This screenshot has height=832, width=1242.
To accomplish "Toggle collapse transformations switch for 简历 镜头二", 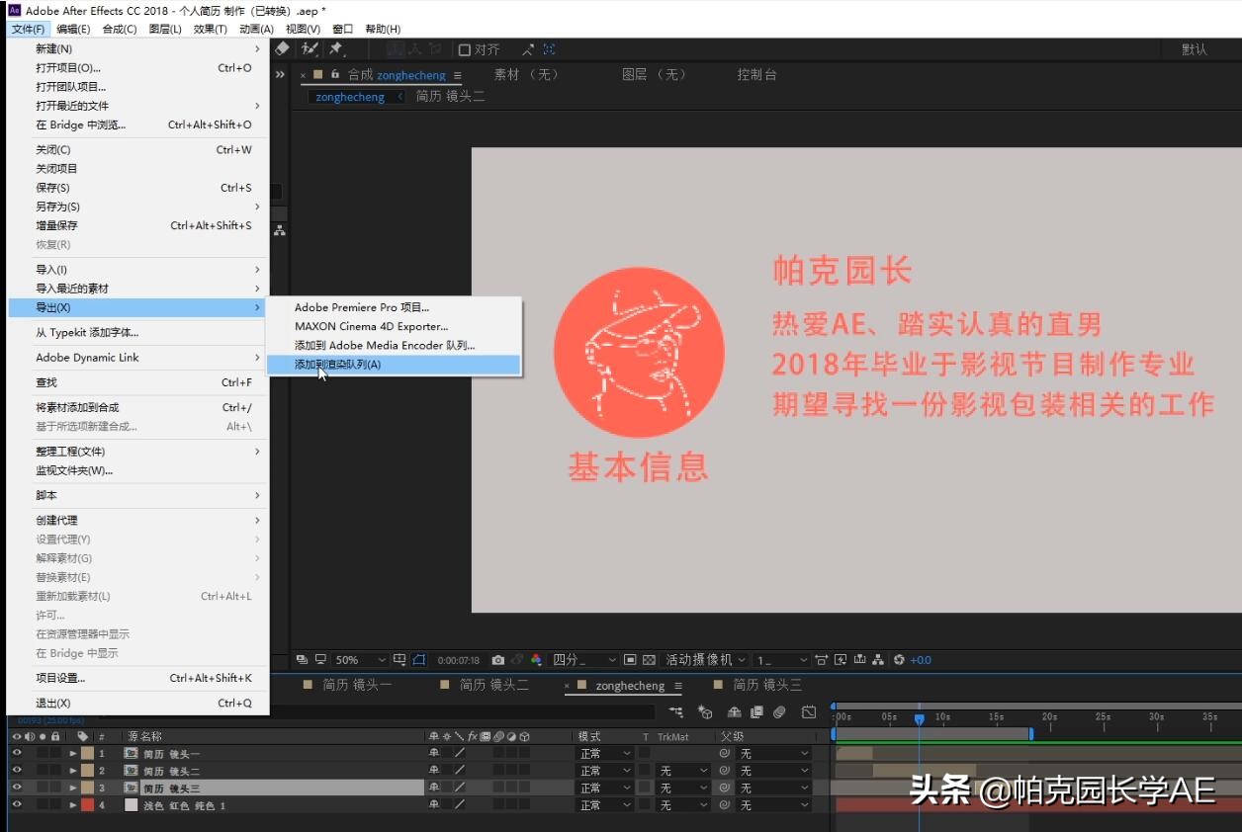I will coord(446,771).
